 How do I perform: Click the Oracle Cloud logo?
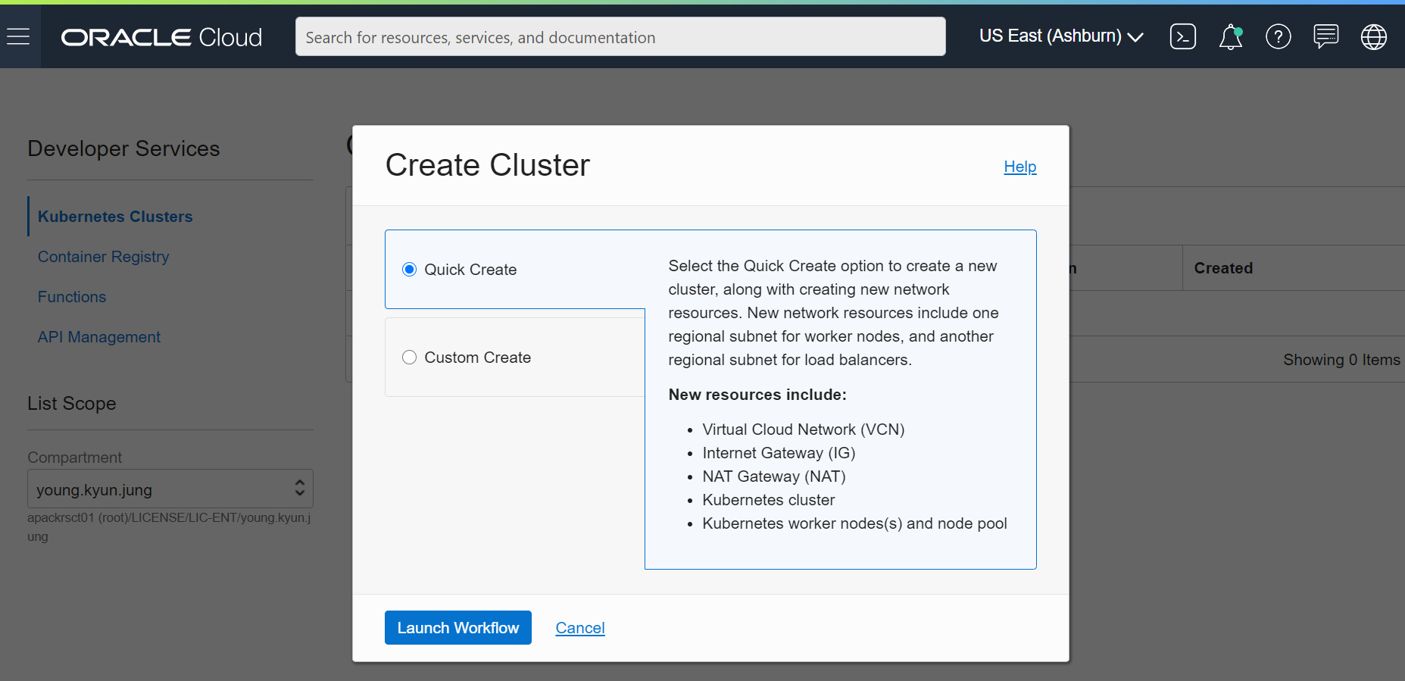(161, 37)
